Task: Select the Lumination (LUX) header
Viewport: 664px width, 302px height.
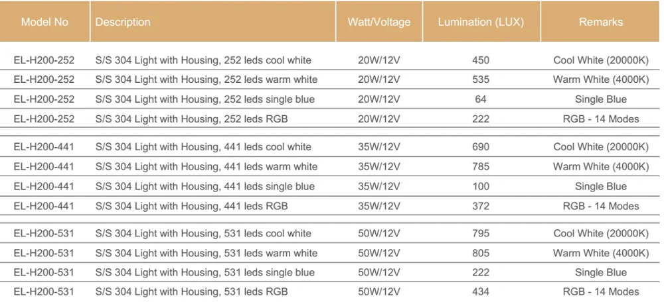Action: point(481,22)
